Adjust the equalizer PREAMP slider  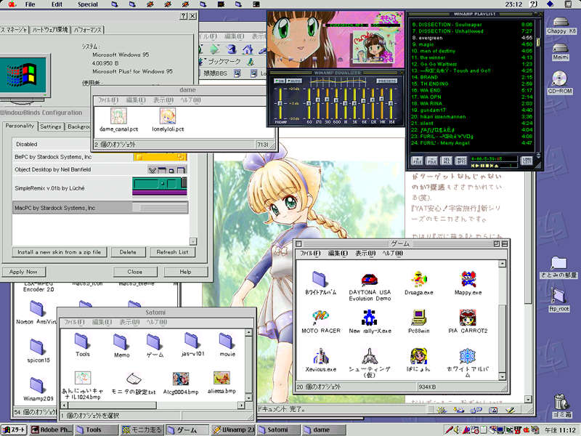tap(280, 103)
